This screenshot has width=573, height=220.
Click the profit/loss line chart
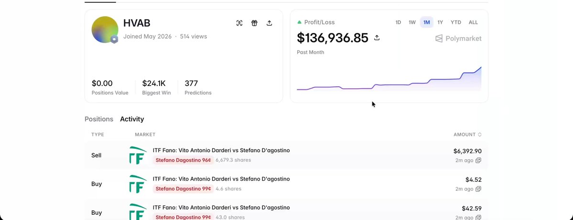(389, 78)
